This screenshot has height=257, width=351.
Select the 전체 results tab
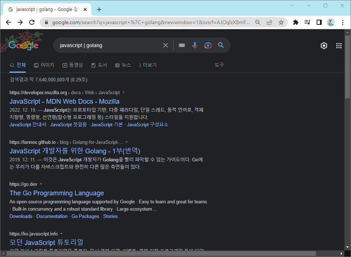pos(18,65)
